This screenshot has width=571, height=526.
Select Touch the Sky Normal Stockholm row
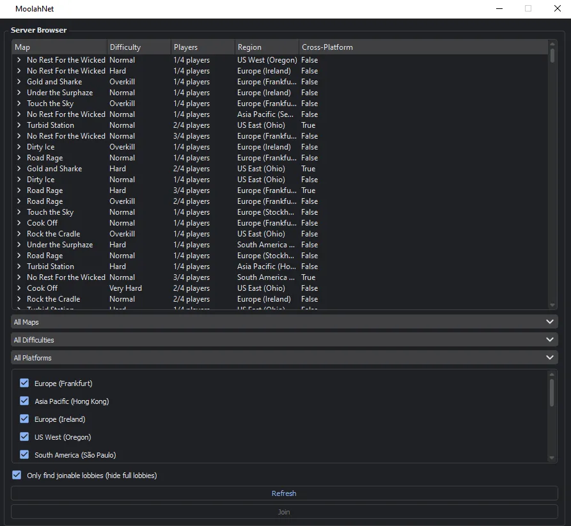pyautogui.click(x=279, y=212)
